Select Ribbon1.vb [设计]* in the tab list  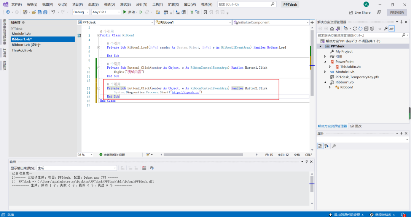pos(26,45)
